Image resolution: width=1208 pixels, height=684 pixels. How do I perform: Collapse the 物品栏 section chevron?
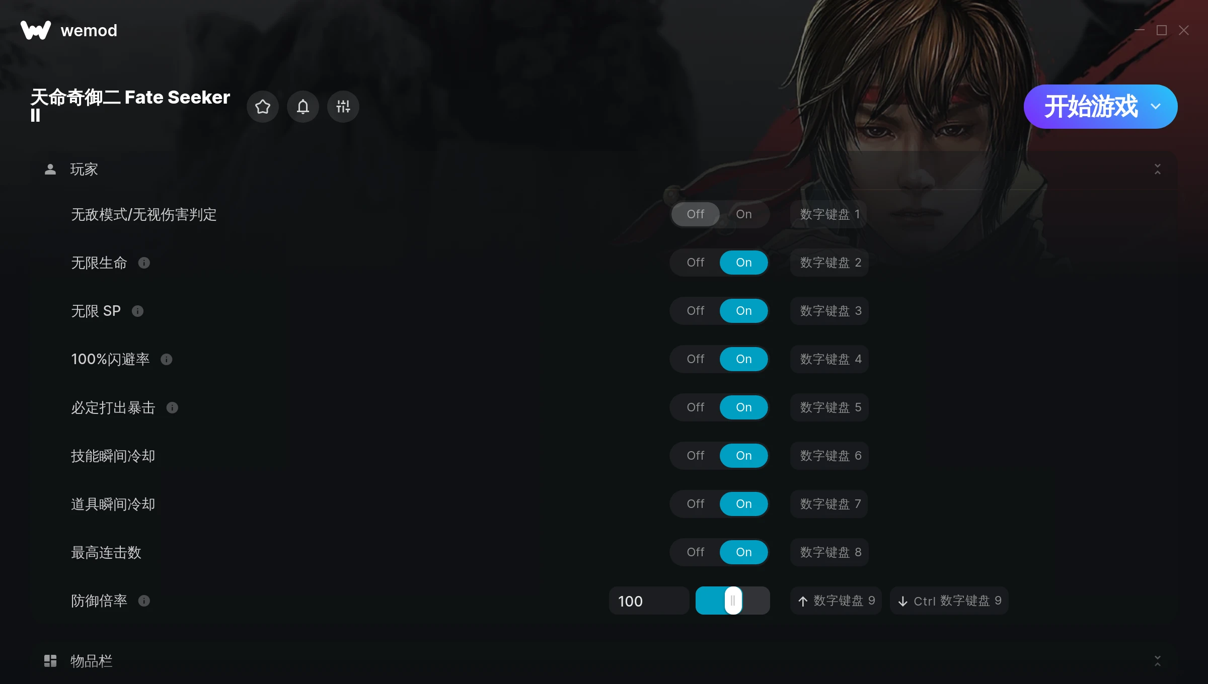(1158, 661)
